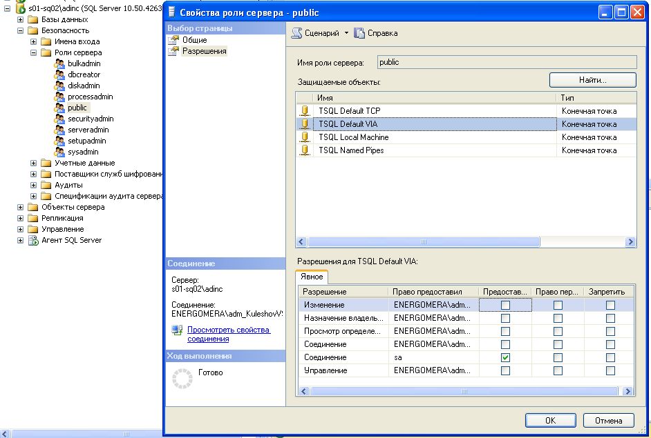
Task: Click right arrow of securable list scrollbar
Action: click(631, 242)
